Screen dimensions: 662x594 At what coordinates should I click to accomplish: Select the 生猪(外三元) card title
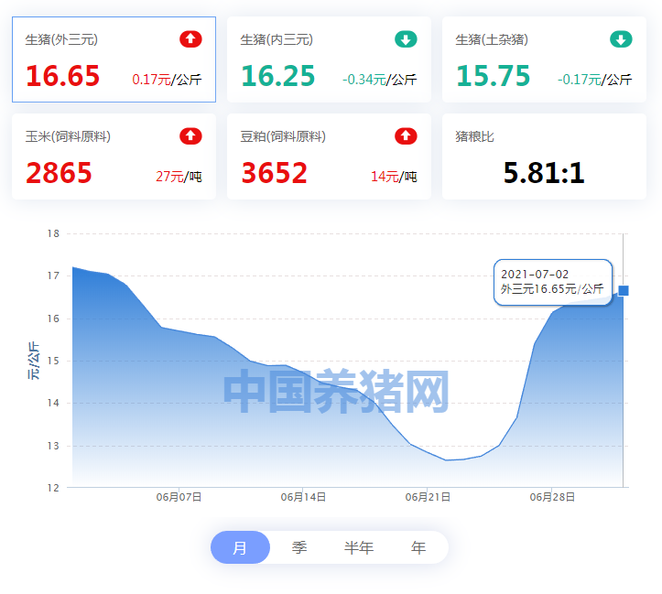(x=61, y=39)
